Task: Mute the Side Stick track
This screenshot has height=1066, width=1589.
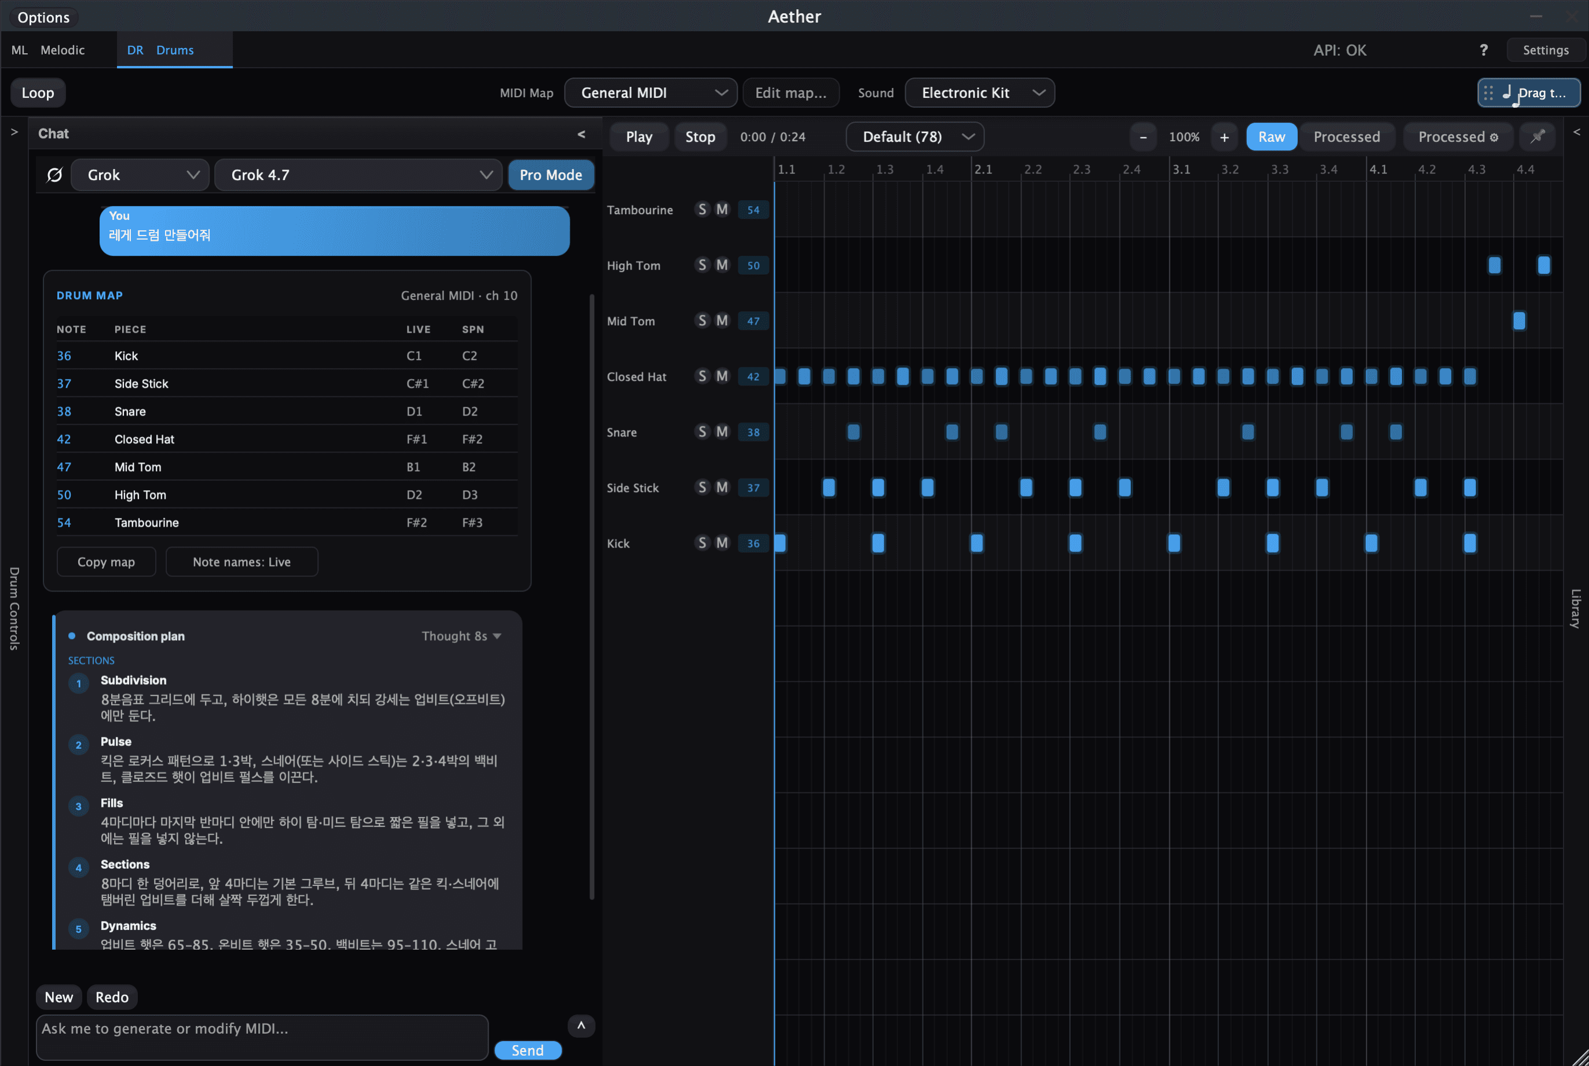Action: [x=722, y=487]
